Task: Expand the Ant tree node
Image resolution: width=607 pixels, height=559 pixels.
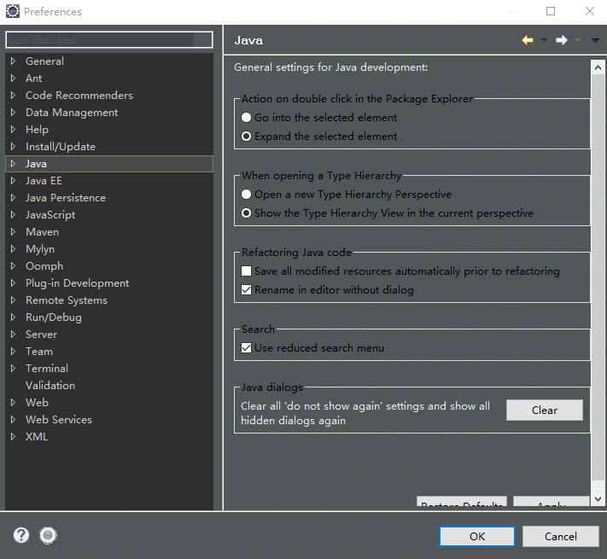Action: click(x=13, y=79)
